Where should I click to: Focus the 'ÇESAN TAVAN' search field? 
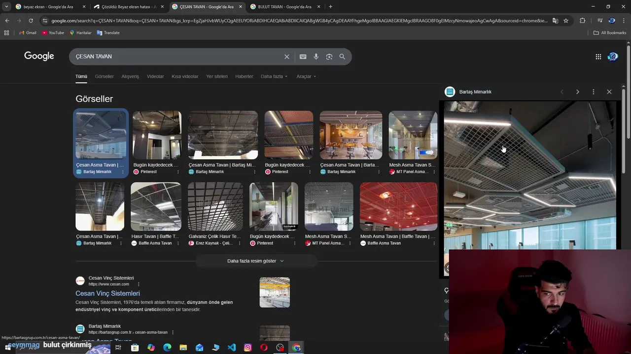point(176,57)
